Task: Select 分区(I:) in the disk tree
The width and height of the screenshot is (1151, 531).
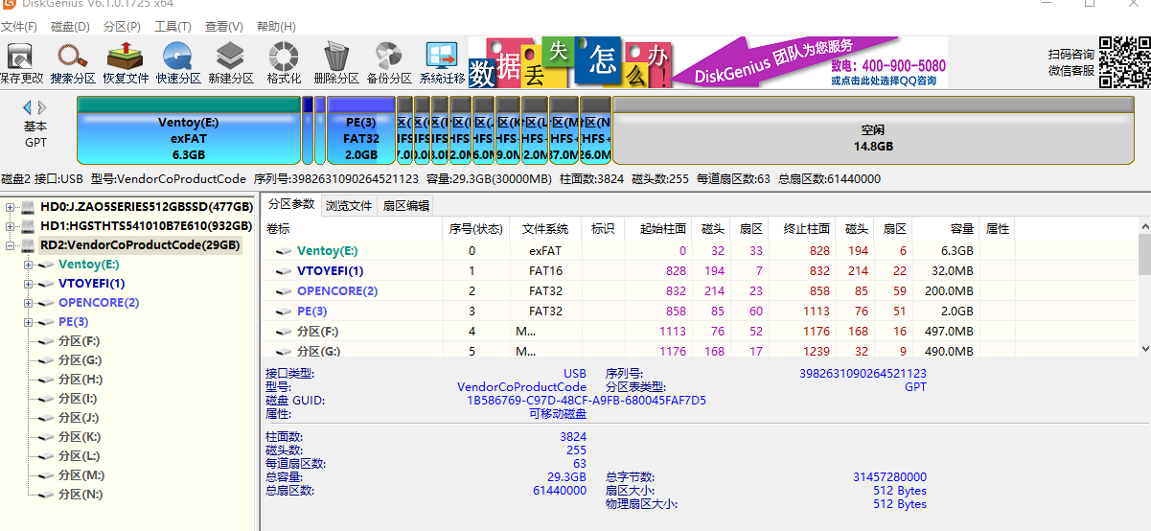Action: pyautogui.click(x=78, y=399)
